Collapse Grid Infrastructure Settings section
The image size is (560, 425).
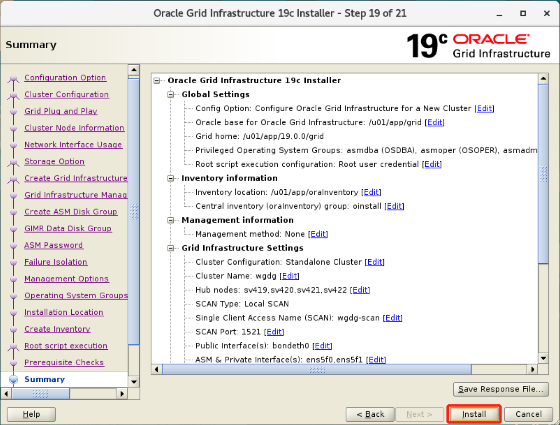pyautogui.click(x=171, y=248)
